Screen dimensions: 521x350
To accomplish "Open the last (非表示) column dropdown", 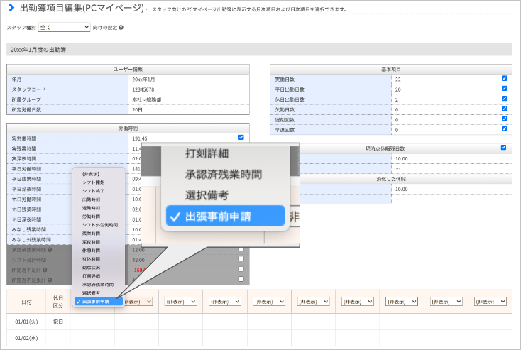I will [490, 302].
